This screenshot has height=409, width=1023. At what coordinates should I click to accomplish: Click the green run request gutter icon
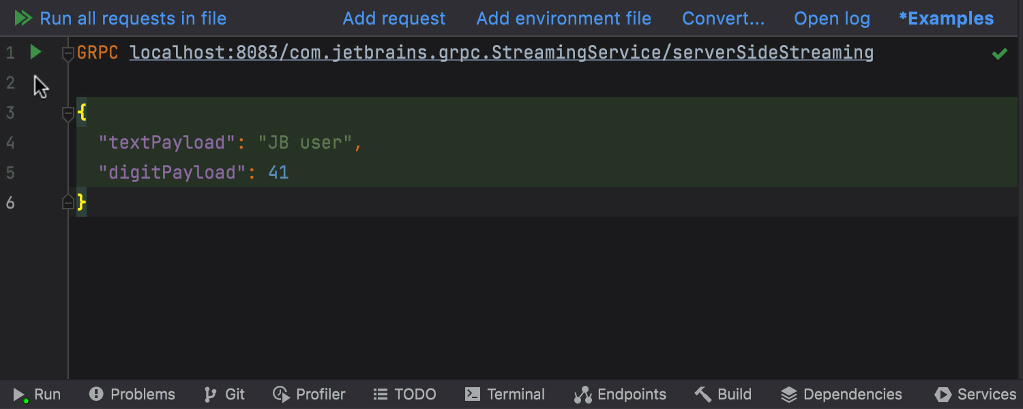point(35,52)
